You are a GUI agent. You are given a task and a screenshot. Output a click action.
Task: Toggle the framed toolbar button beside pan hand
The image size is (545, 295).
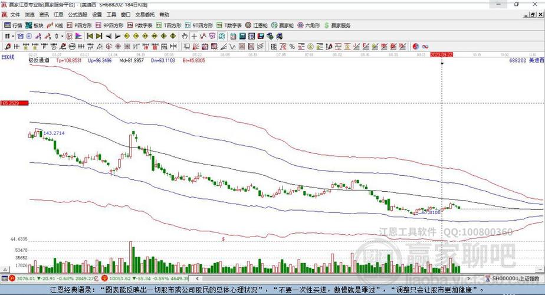pyautogui.click(x=222, y=36)
